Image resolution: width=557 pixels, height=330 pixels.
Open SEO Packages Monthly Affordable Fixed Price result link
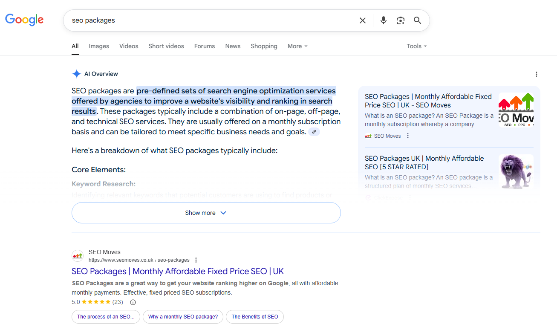178,271
